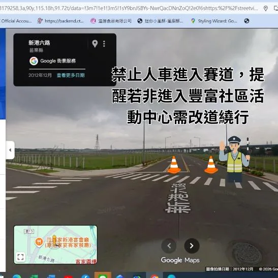This screenshot has height=278, width=278.
Task: Open the Styling Wizard: Go... bookmark
Action: point(214,21)
